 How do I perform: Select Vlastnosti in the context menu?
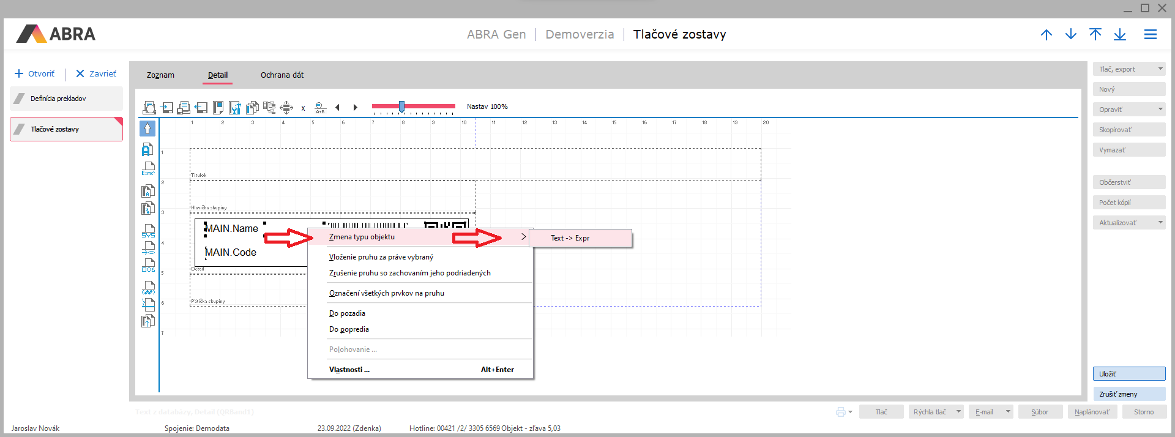349,370
